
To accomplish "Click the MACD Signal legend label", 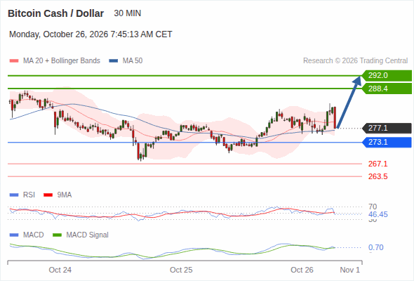I will coord(88,235).
